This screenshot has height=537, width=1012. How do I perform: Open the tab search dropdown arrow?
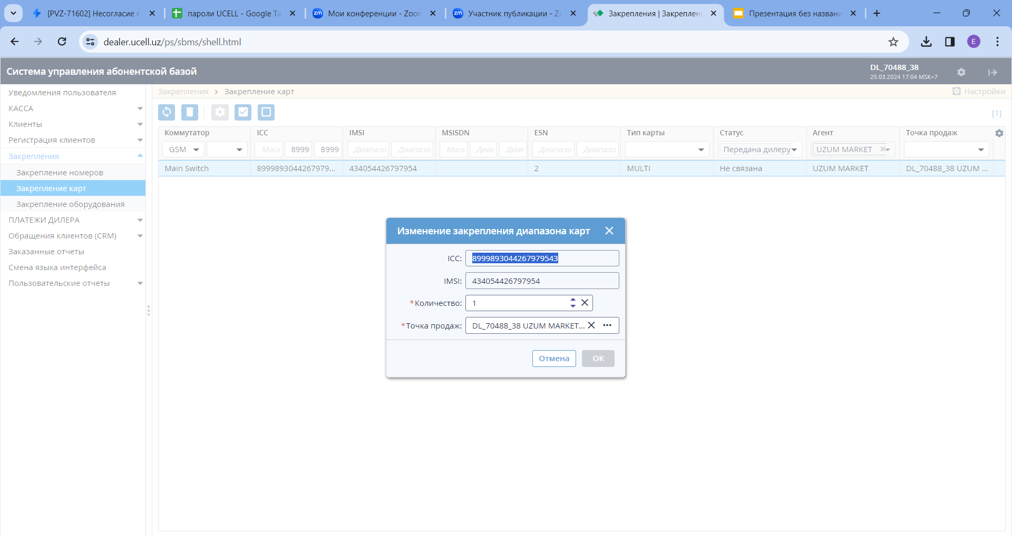[13, 13]
